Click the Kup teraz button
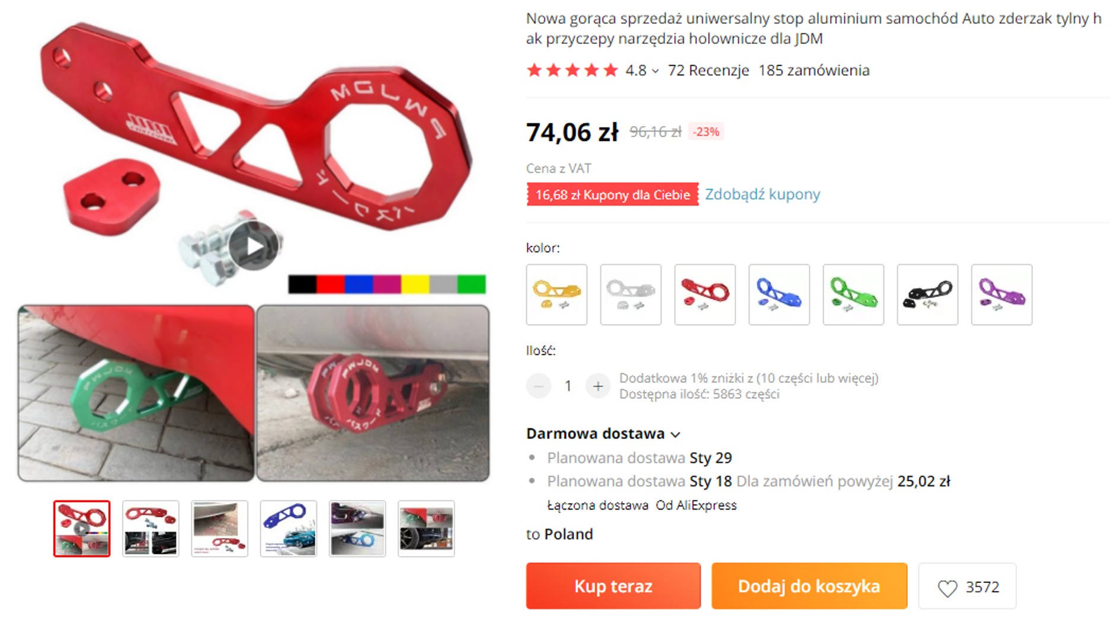The image size is (1114, 628). [613, 586]
